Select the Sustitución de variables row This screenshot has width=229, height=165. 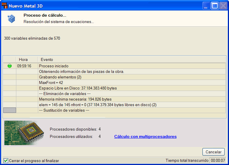coord(114,110)
